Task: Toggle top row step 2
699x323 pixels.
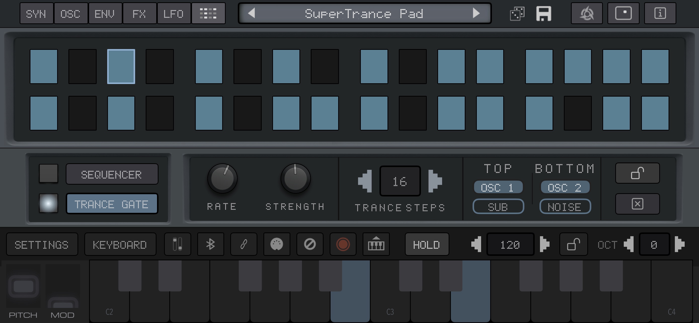Action: tap(83, 66)
